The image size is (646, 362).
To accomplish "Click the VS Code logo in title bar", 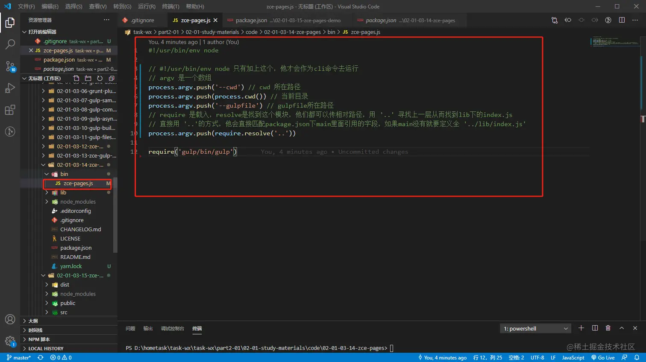I will [x=8, y=6].
